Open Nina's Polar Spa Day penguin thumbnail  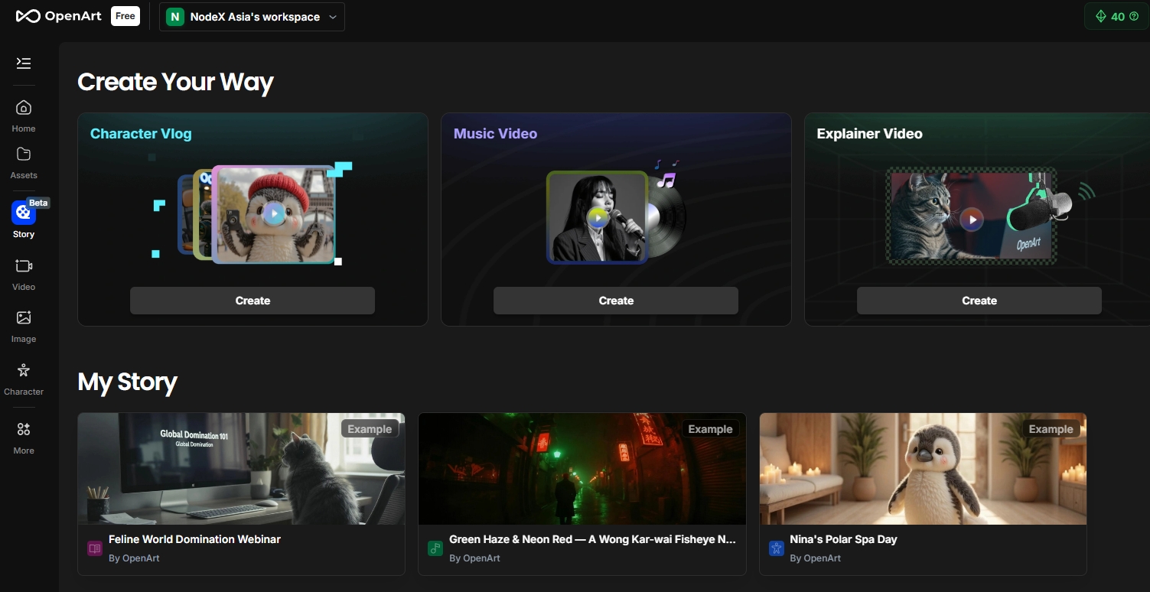click(923, 469)
